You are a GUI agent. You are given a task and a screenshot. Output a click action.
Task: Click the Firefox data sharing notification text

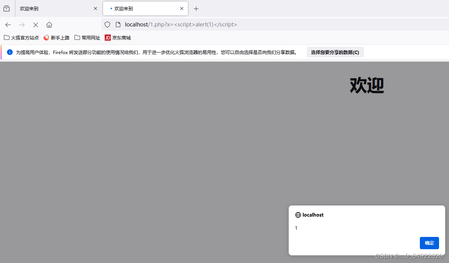point(157,53)
